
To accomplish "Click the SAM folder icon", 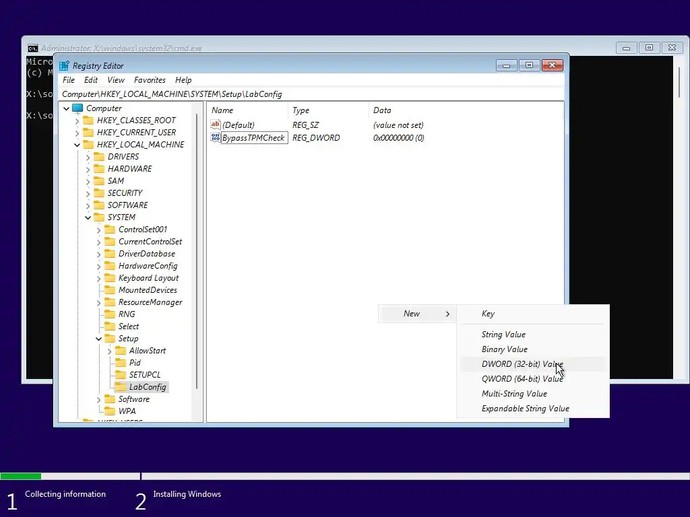I will tap(100, 181).
